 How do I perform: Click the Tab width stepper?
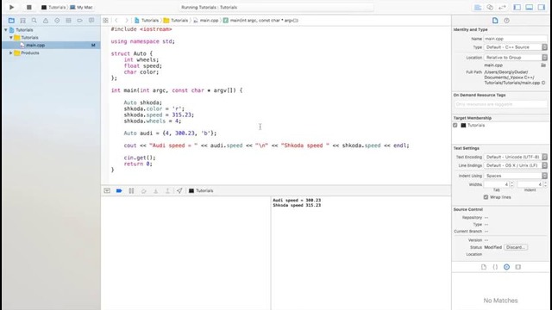[x=511, y=184]
